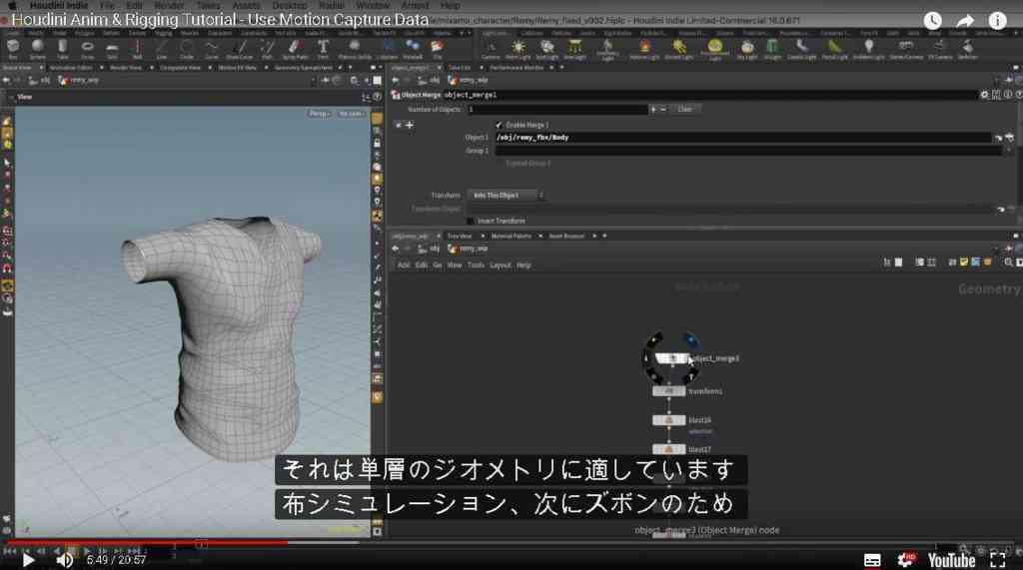This screenshot has height=570, width=1023.
Task: Select the Line shelf tool
Action: [162, 48]
